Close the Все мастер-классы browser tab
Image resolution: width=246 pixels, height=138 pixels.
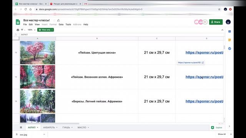[46, 4]
